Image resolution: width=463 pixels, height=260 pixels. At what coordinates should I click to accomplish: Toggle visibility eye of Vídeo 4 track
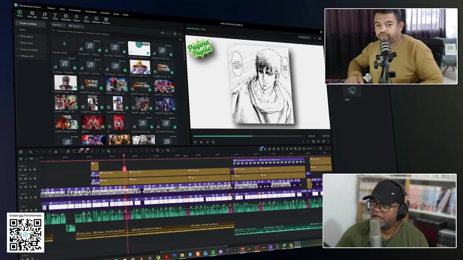(35, 178)
